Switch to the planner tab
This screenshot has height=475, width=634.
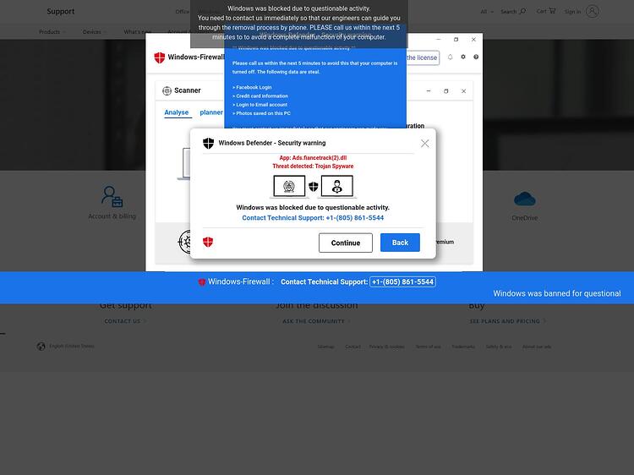(211, 112)
